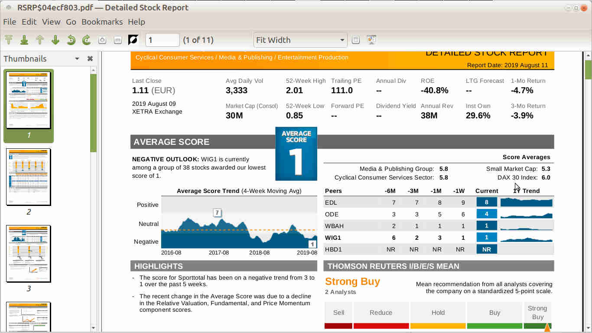Open the Go menu
Viewport: 592px width, 333px height.
coord(71,22)
